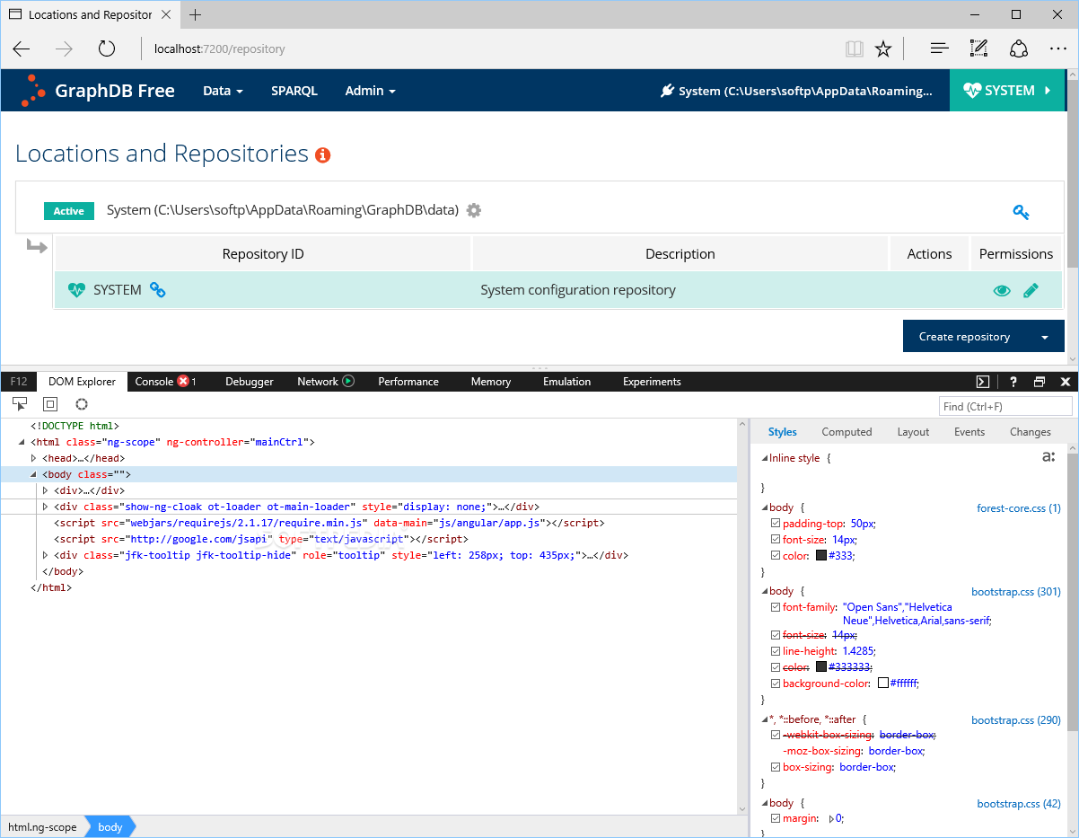Add page to favorites star
The width and height of the screenshot is (1079, 838).
(x=883, y=49)
